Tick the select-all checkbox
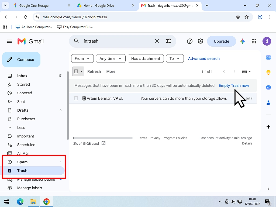The width and height of the screenshot is (276, 207). [x=76, y=71]
